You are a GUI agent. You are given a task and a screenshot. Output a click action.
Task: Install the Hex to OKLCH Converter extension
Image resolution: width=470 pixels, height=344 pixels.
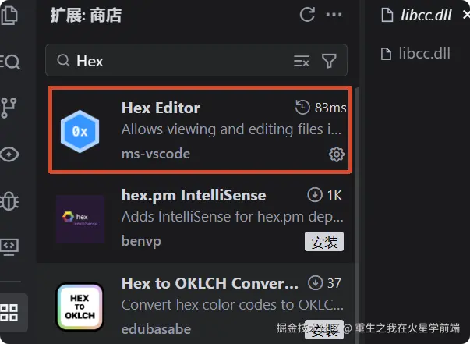[324, 331]
